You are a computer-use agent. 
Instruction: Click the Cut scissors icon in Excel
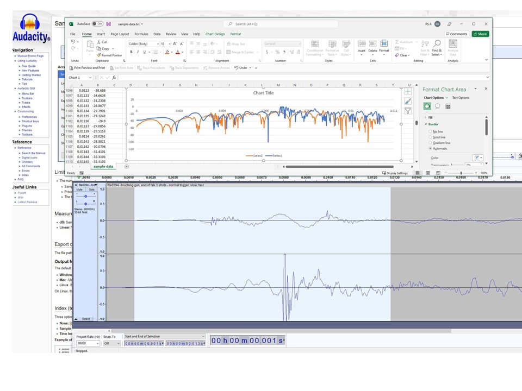[x=99, y=42]
